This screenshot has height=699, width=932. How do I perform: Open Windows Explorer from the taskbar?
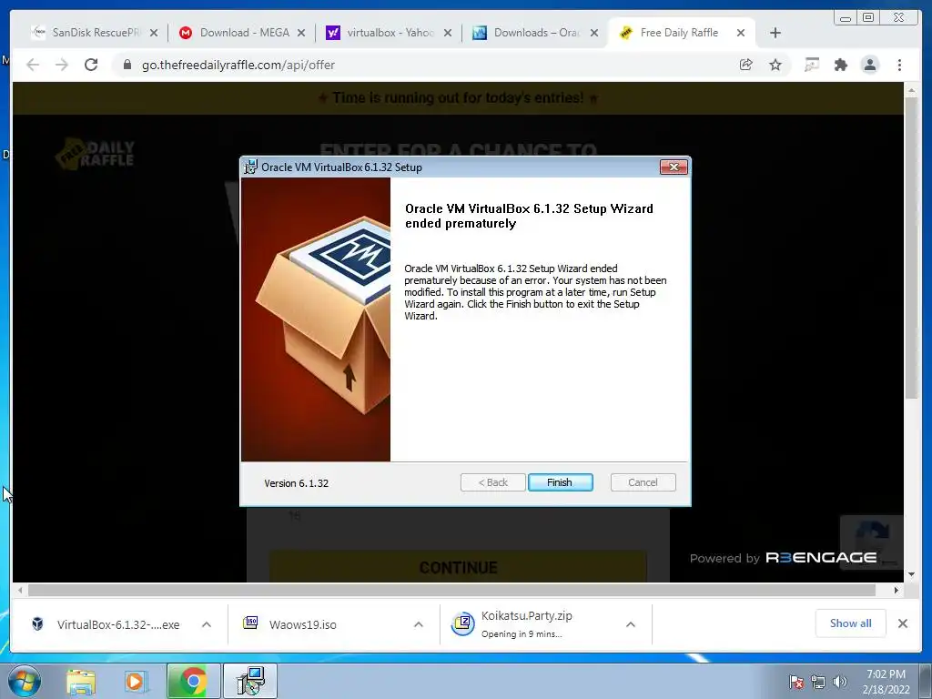[x=81, y=681]
